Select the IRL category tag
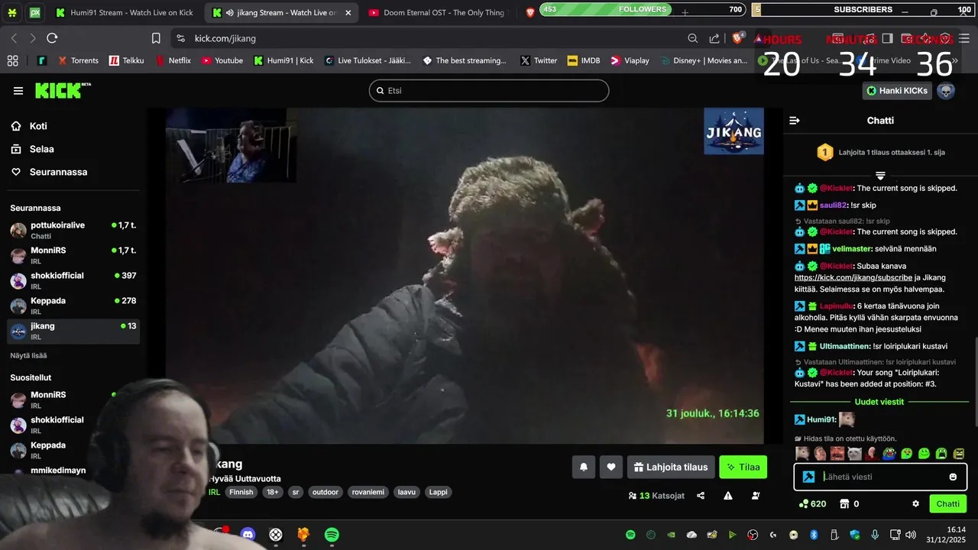This screenshot has width=978, height=550. click(215, 492)
